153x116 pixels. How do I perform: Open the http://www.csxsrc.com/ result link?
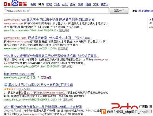tap(19, 74)
